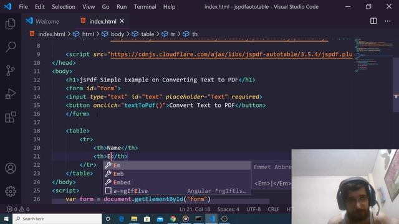Click the OBS Studio taskbar icon
Image resolution: width=399 pixels, height=224 pixels.
tap(224, 218)
